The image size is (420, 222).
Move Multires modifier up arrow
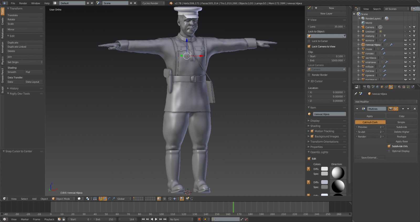pos(403,109)
